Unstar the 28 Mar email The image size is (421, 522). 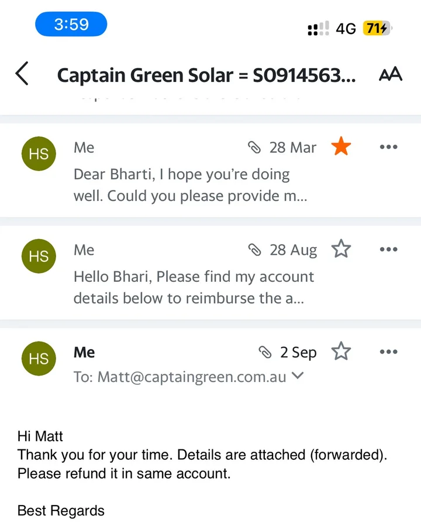click(341, 146)
